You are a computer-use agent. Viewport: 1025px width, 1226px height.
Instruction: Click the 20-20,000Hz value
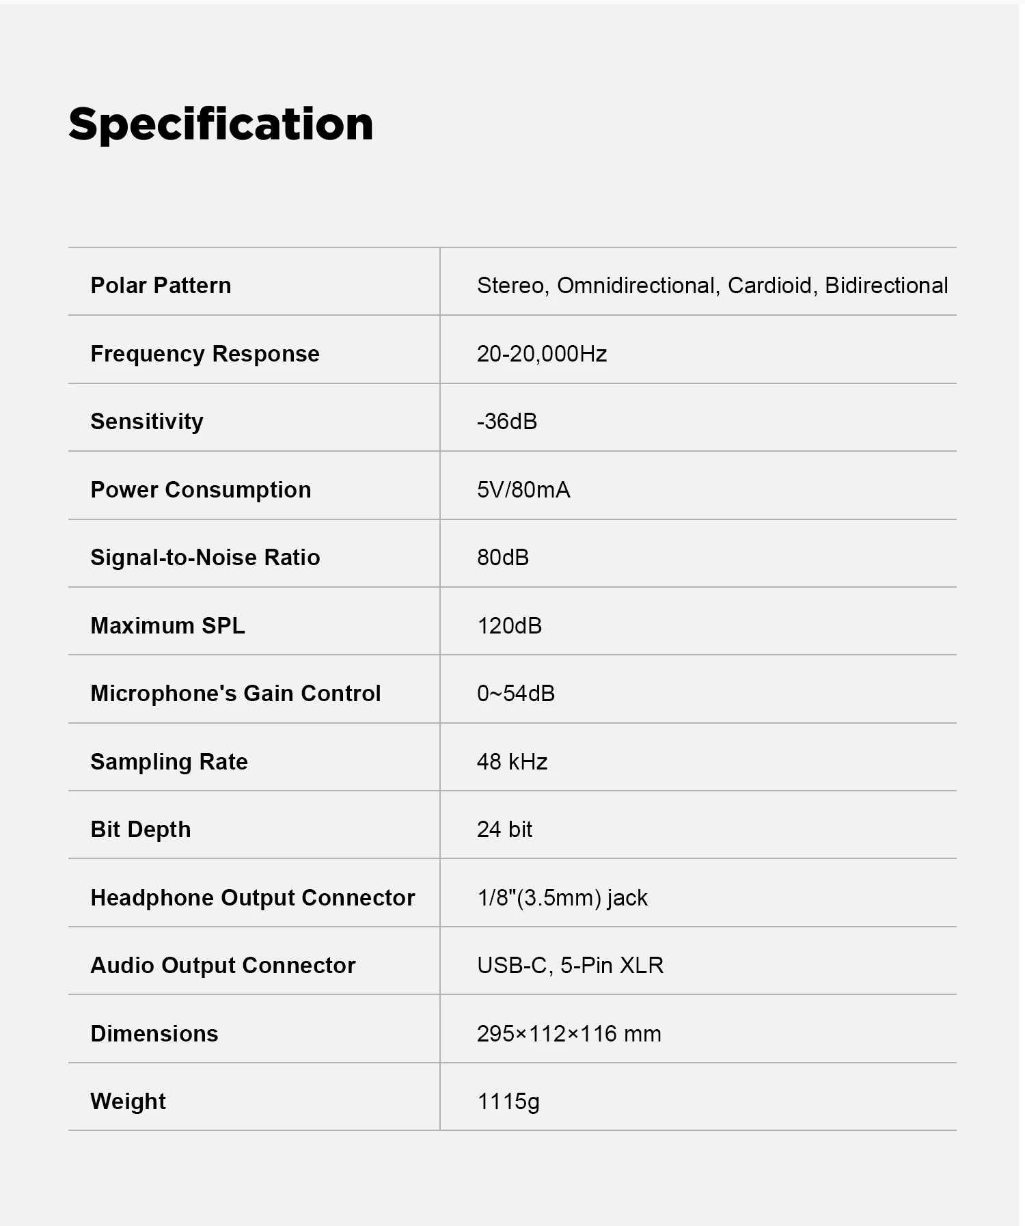tap(542, 353)
